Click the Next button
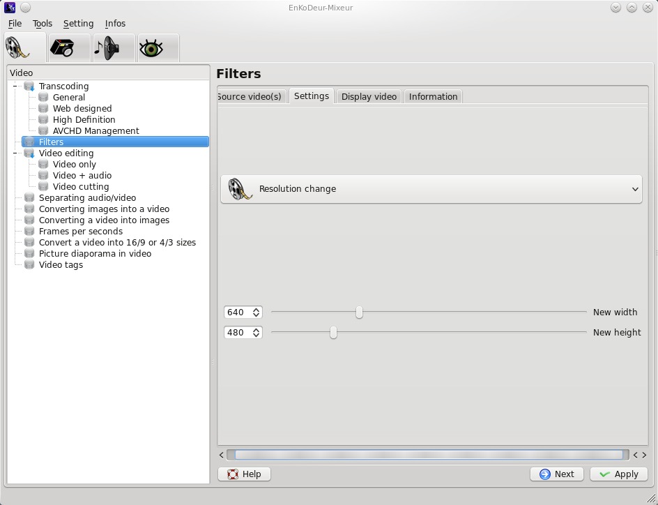 pos(557,474)
